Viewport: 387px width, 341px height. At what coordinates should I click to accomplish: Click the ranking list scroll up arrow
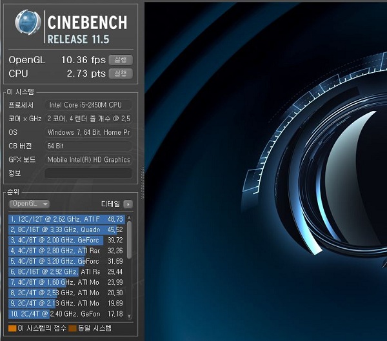[129, 218]
